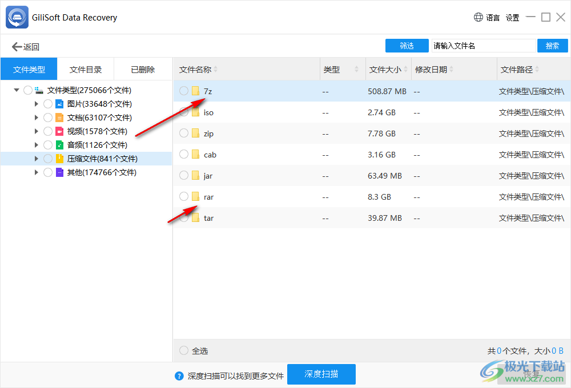Open the 7z folder icon in file list

[196, 91]
